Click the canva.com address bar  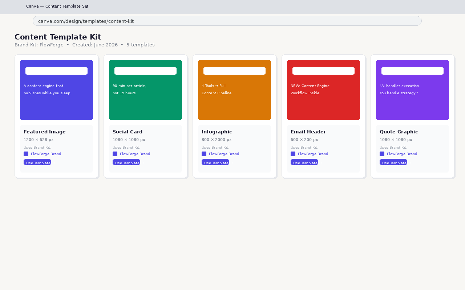(227, 21)
